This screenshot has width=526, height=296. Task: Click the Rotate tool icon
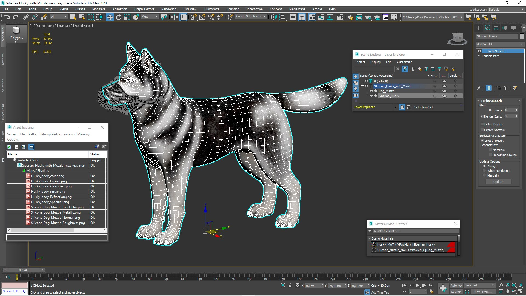118,17
